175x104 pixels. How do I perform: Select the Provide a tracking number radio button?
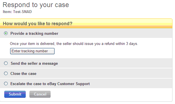click(6, 33)
